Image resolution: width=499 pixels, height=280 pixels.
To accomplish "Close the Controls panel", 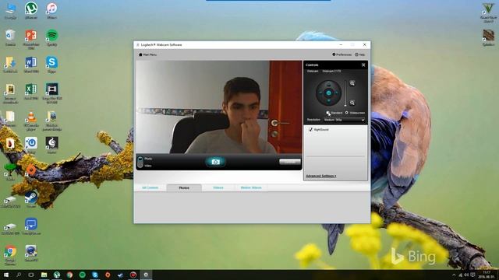I will point(363,65).
